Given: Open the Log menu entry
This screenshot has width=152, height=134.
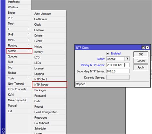Looking at the screenshot, I should tap(18, 67).
